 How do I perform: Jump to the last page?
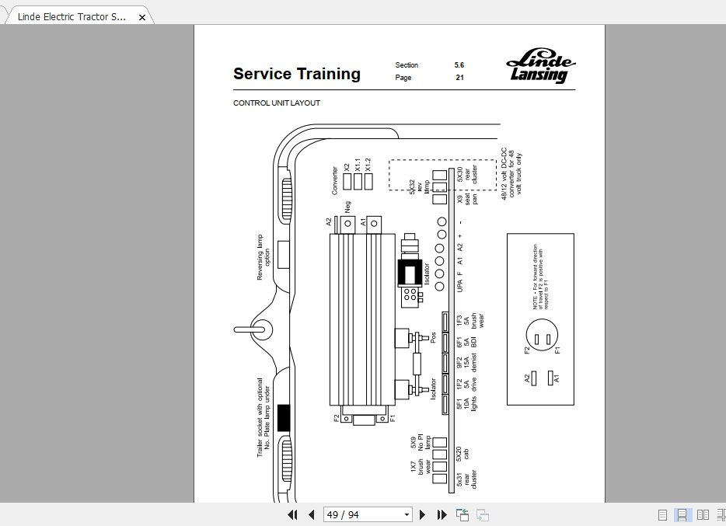(x=442, y=514)
